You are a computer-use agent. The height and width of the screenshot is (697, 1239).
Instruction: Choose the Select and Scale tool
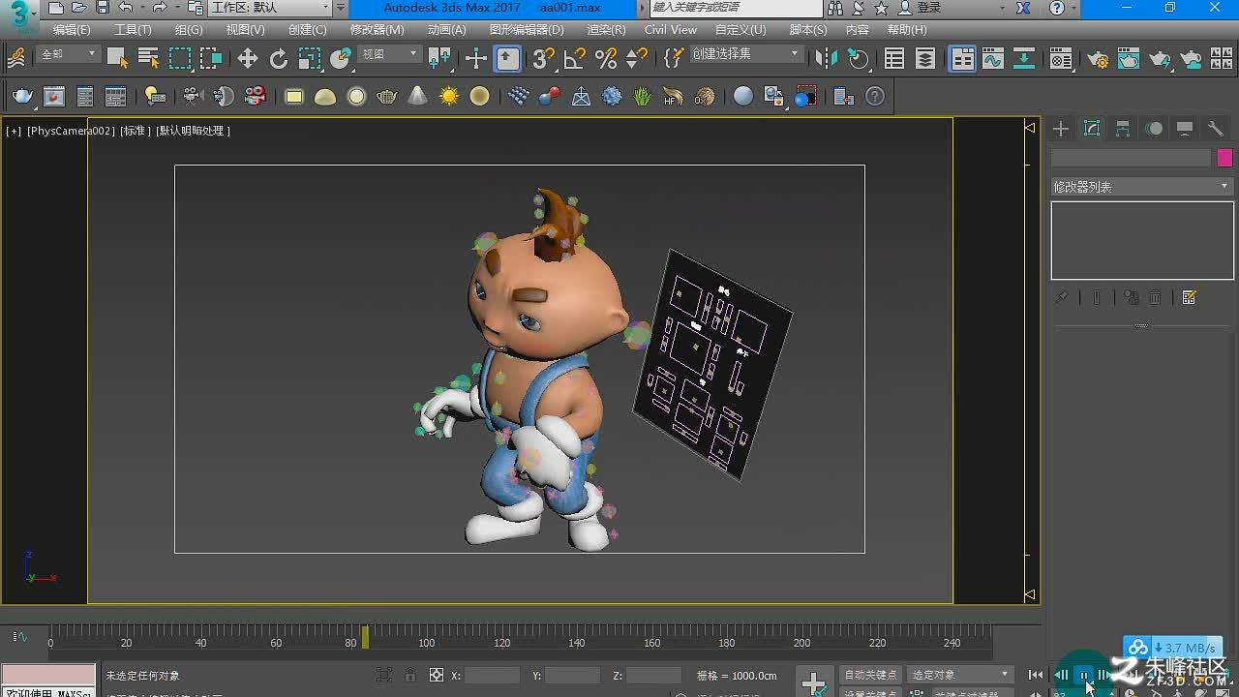[x=310, y=58]
